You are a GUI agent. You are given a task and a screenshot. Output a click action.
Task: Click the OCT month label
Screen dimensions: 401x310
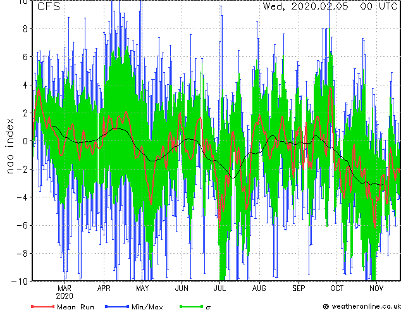click(337, 288)
